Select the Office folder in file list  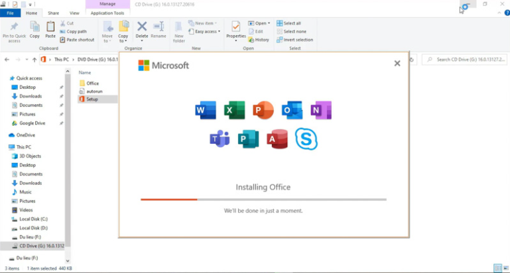pos(92,83)
